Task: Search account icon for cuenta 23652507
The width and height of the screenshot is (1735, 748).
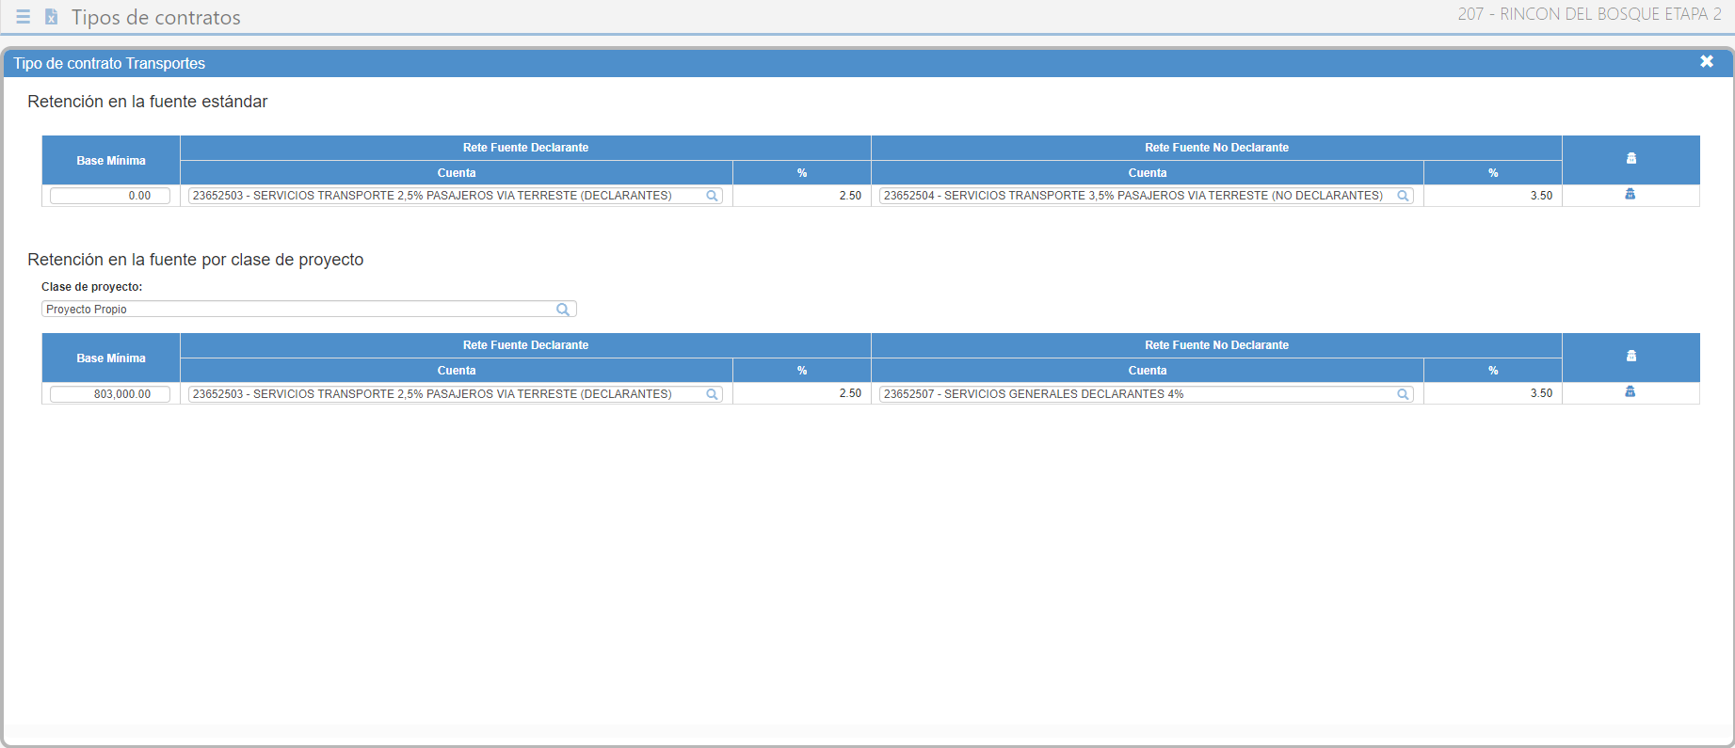Action: click(x=1403, y=394)
